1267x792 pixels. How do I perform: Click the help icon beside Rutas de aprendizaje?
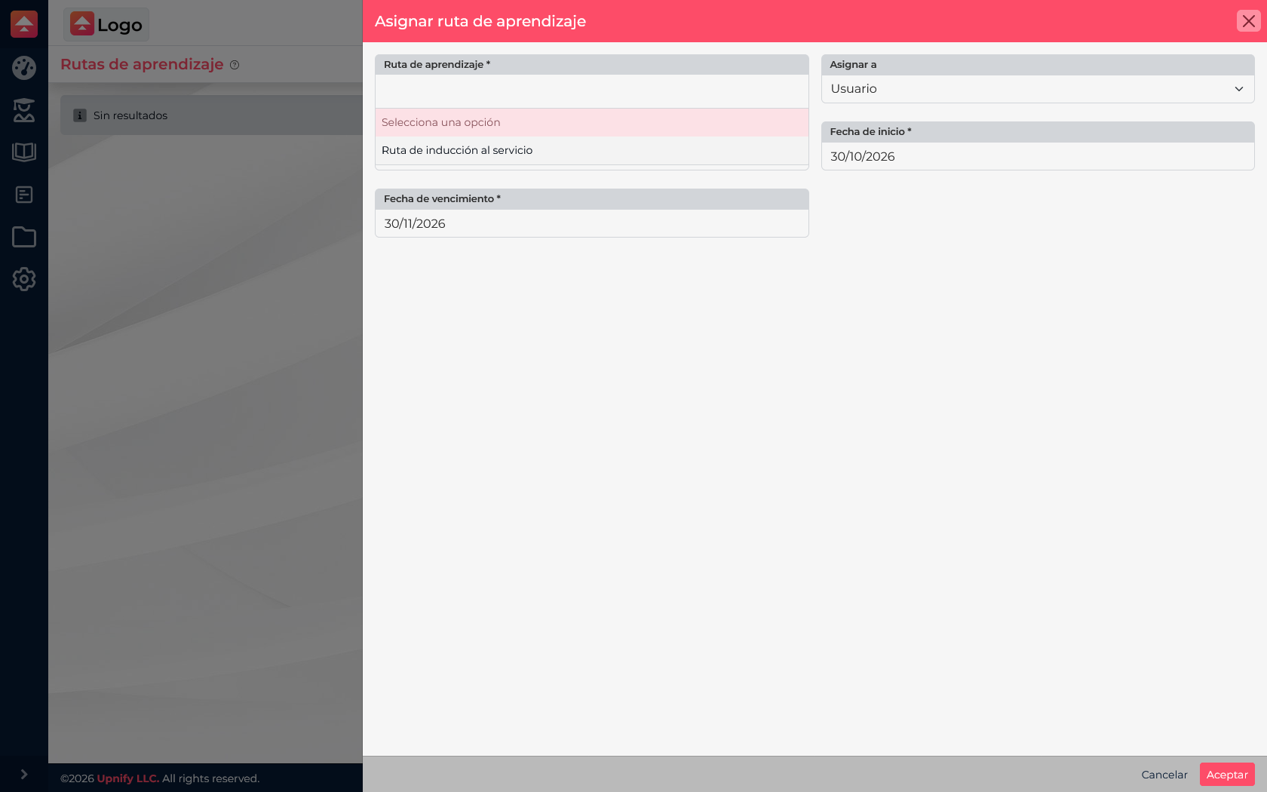click(x=235, y=65)
